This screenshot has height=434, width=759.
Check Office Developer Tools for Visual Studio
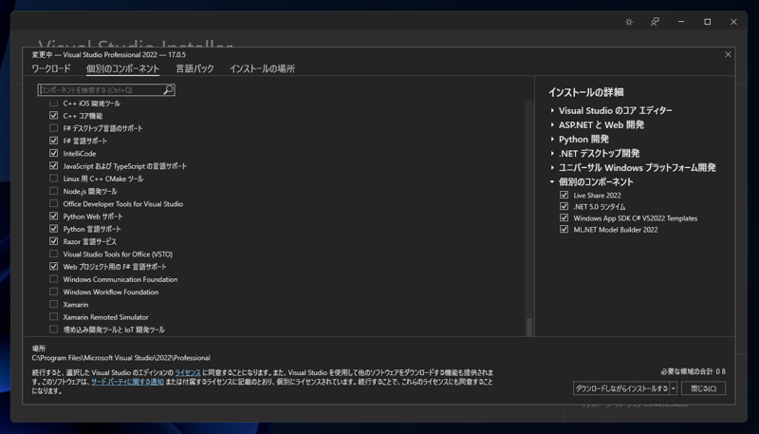tap(54, 203)
